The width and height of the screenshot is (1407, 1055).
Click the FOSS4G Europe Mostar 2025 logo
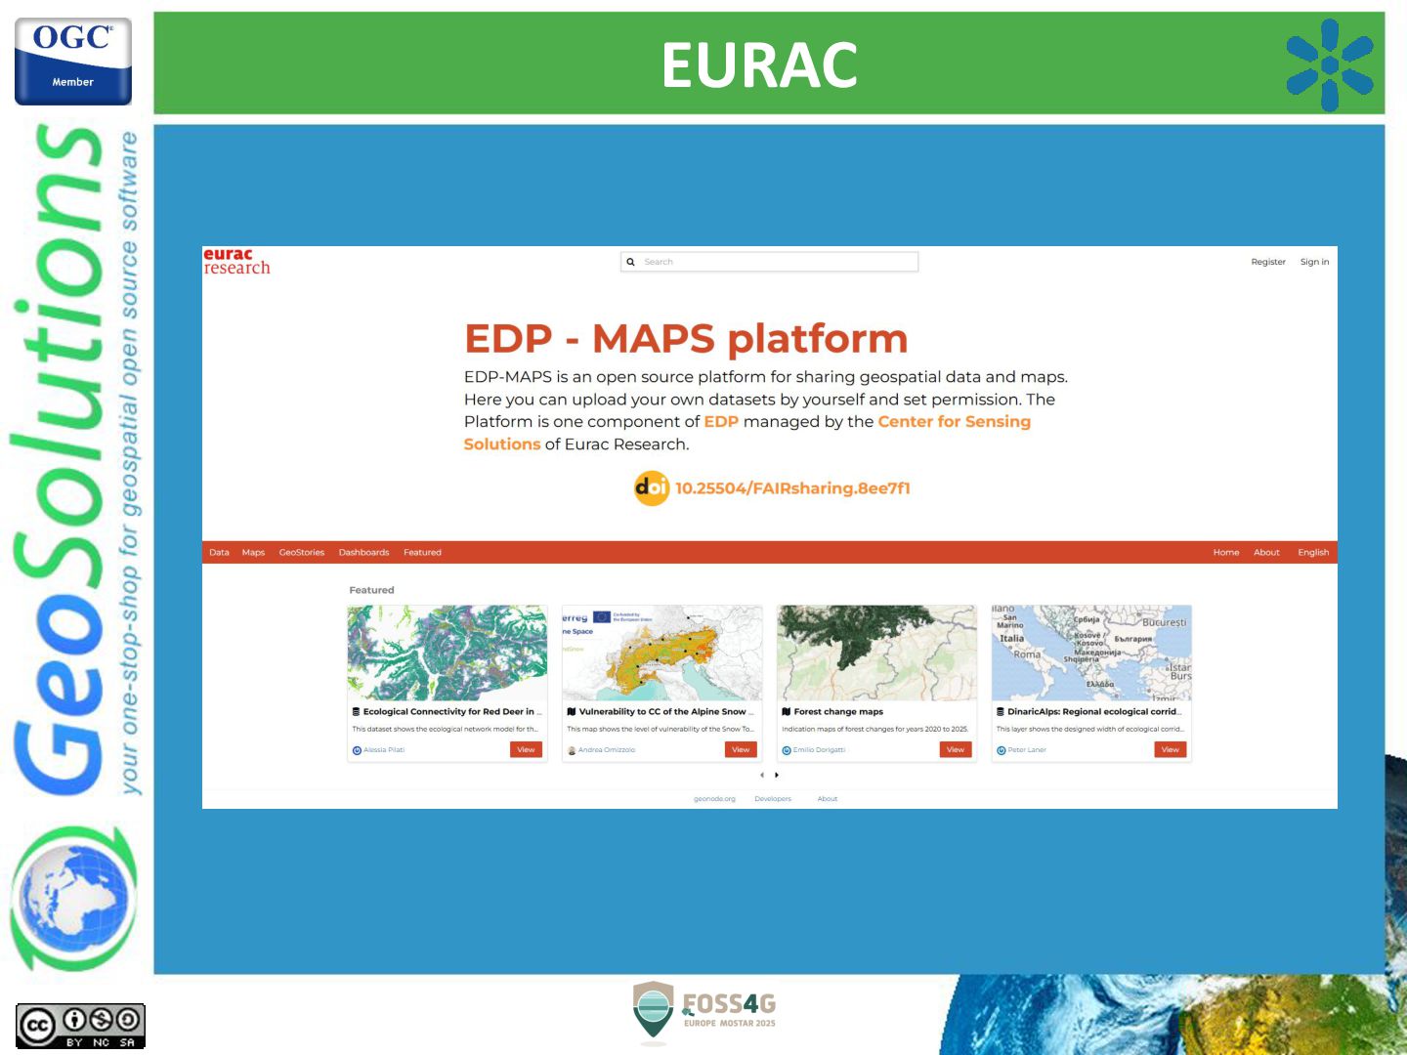[x=704, y=1012]
